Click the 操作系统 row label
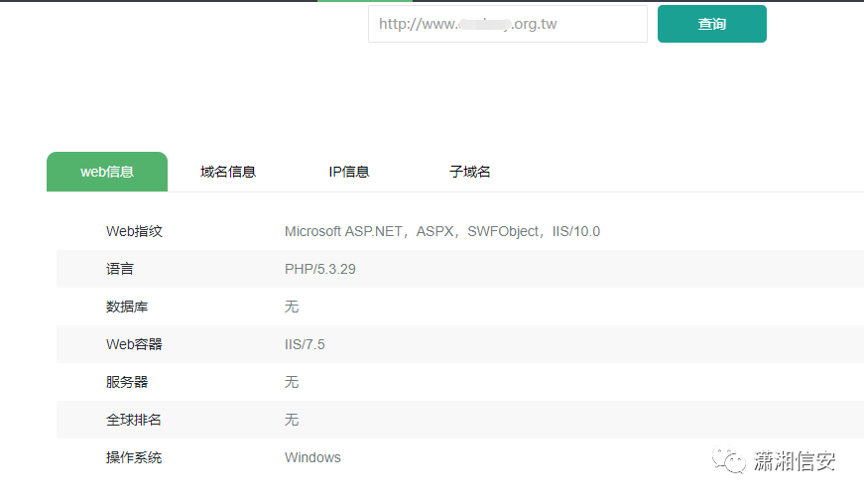Image resolution: width=864 pixels, height=499 pixels. click(x=134, y=457)
